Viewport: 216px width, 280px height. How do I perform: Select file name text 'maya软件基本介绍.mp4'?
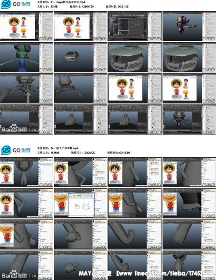71,2
